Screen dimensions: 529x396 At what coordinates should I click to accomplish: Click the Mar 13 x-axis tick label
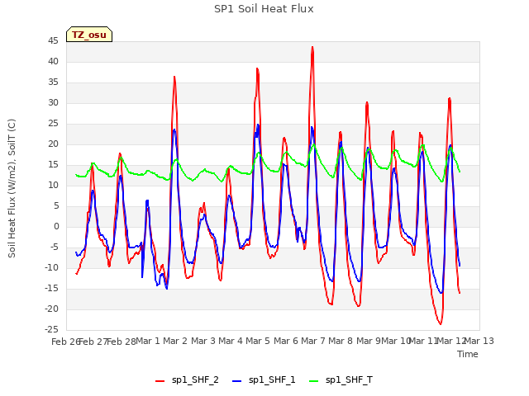tap(479, 341)
